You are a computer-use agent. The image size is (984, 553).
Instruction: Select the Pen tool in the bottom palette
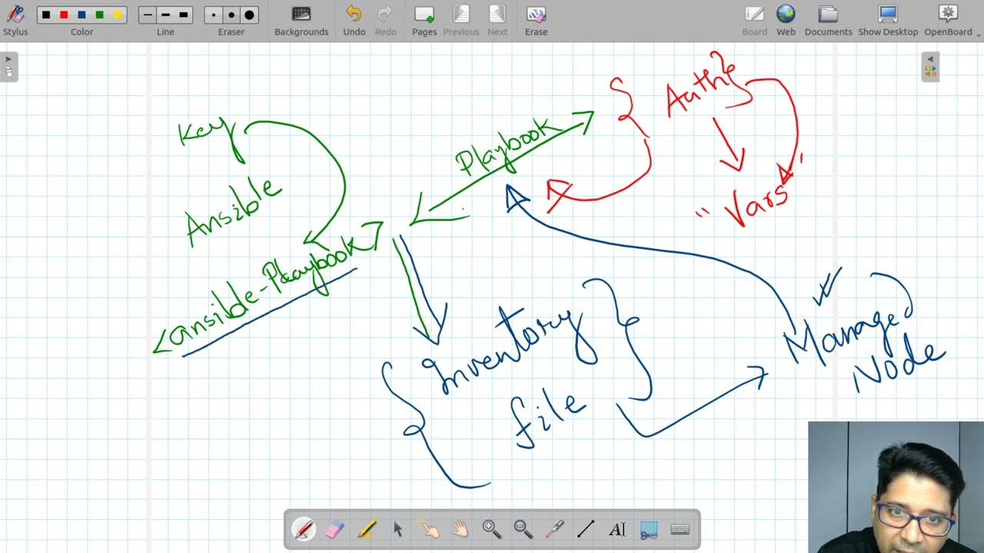click(304, 529)
